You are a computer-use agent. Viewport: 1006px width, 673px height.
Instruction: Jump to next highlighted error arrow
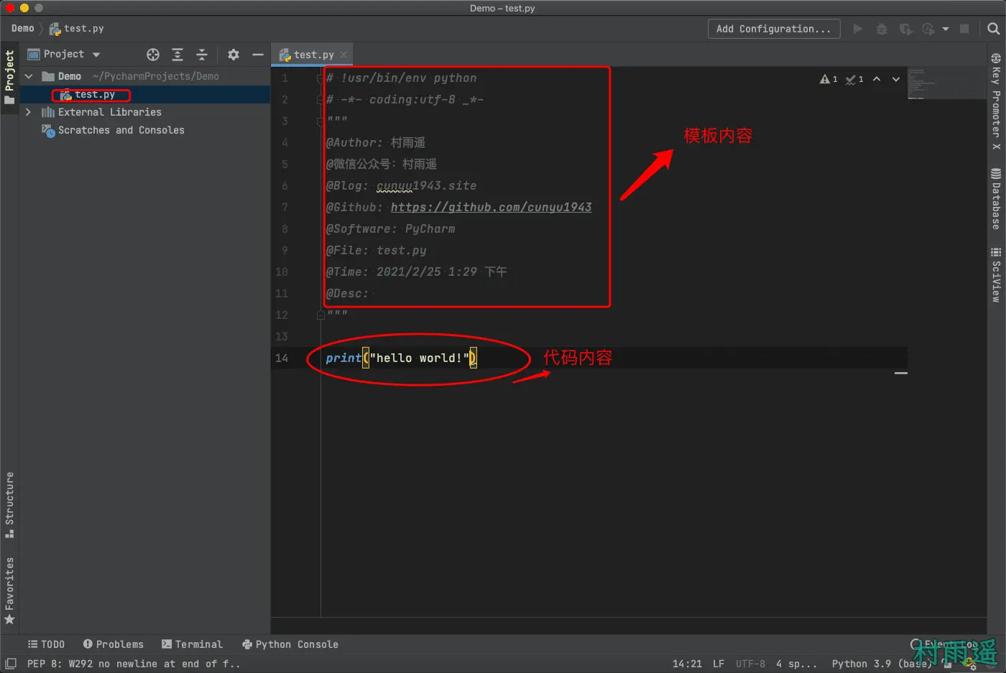[896, 79]
